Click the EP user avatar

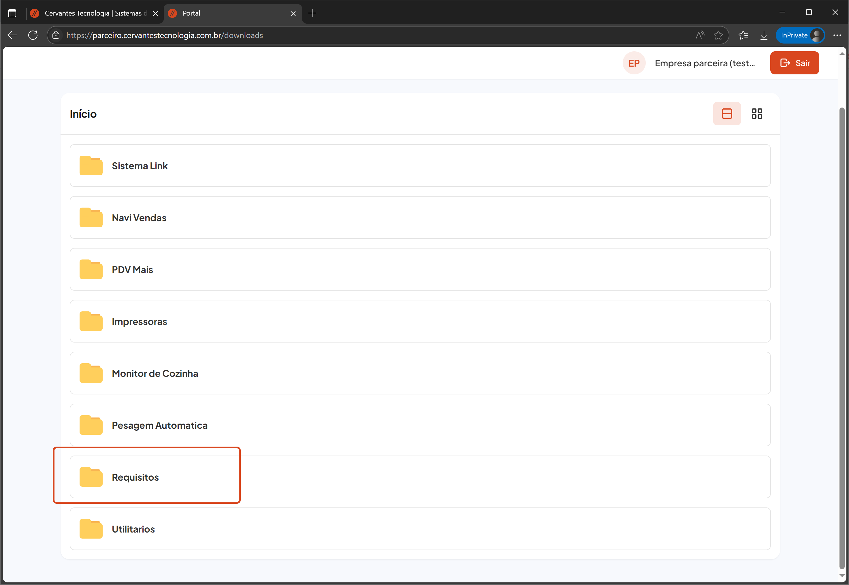[x=634, y=63]
